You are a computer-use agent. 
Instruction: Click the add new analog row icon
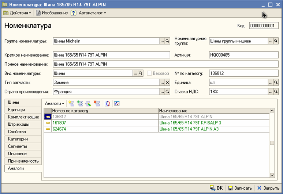click(x=71, y=103)
